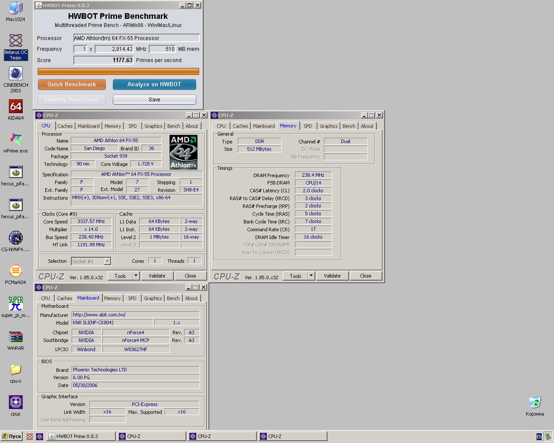Open CPU tab in Memory CPU-Z window
Screen dimensions: 554x443
221,126
